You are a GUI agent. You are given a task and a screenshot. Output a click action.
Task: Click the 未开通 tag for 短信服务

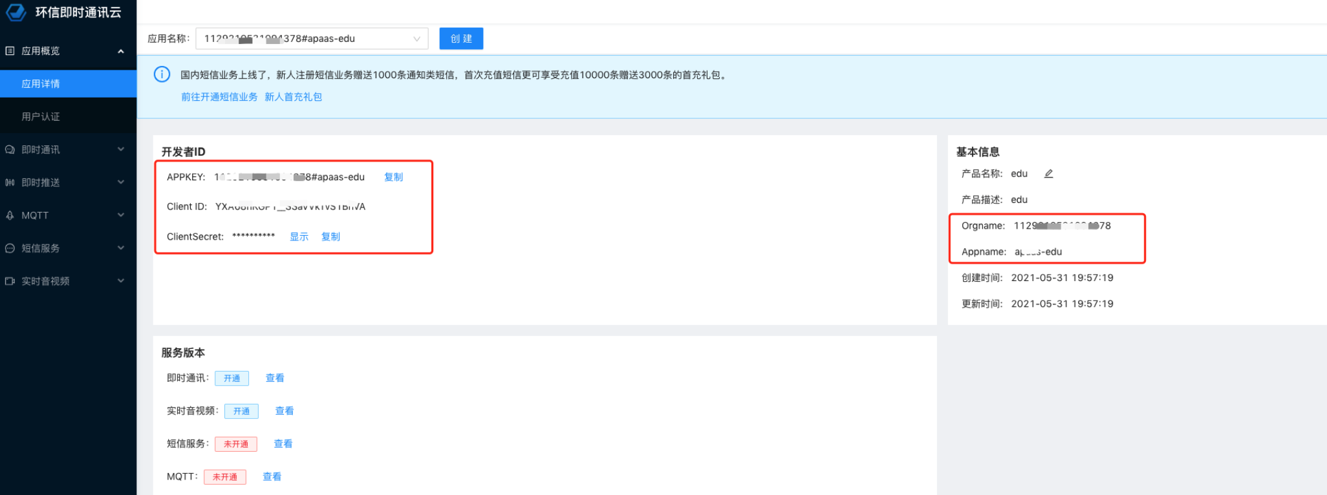click(x=236, y=444)
